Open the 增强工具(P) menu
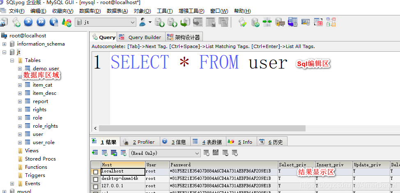 (191, 11)
